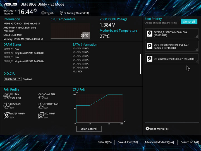Click the JetFlashTranscend 8GB 8.07 (7453MB) disk icon
201x151 pixels.
[149, 59]
